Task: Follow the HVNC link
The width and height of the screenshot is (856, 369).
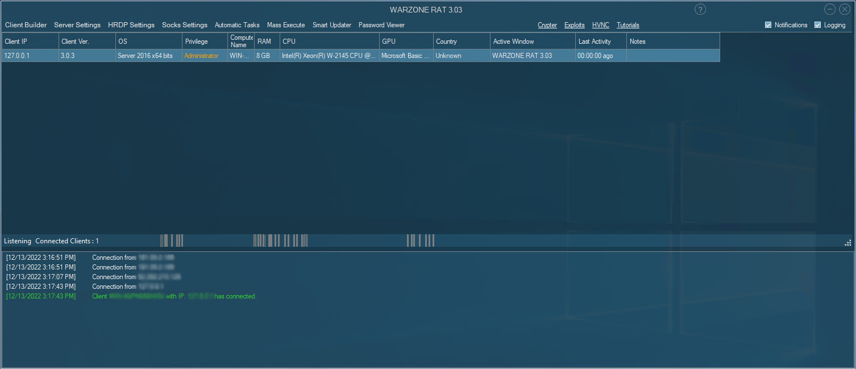Action: [601, 25]
